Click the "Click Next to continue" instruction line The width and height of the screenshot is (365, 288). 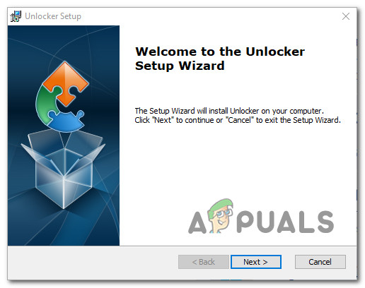click(238, 120)
